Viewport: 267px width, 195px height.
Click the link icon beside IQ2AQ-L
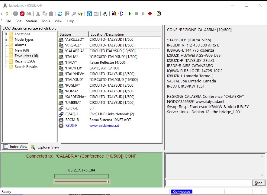[61, 114]
